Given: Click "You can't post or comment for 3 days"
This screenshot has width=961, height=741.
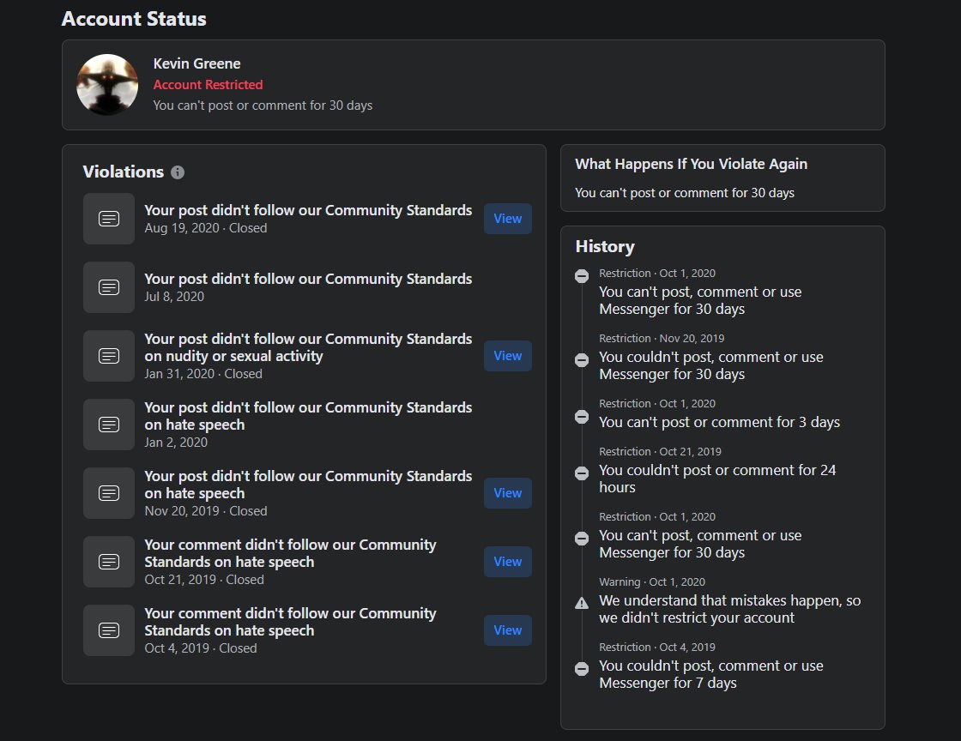Looking at the screenshot, I should click(x=720, y=423).
